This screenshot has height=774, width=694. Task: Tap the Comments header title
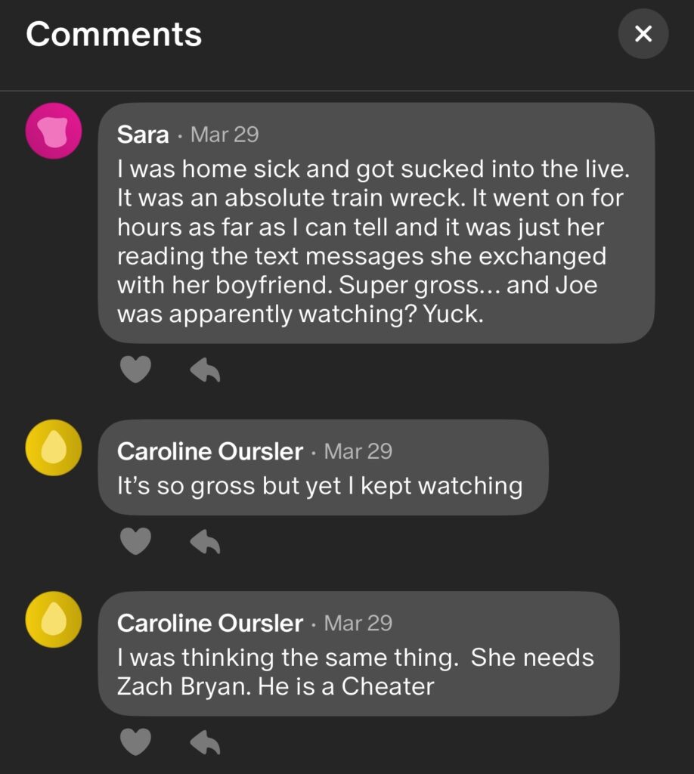(x=114, y=34)
